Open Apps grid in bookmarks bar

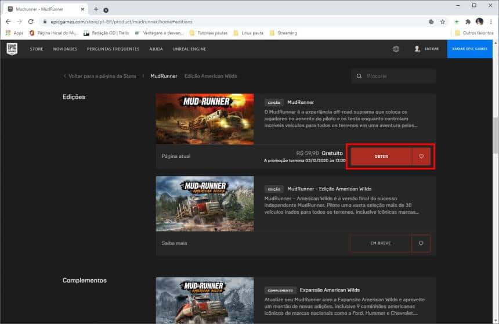click(x=15, y=33)
